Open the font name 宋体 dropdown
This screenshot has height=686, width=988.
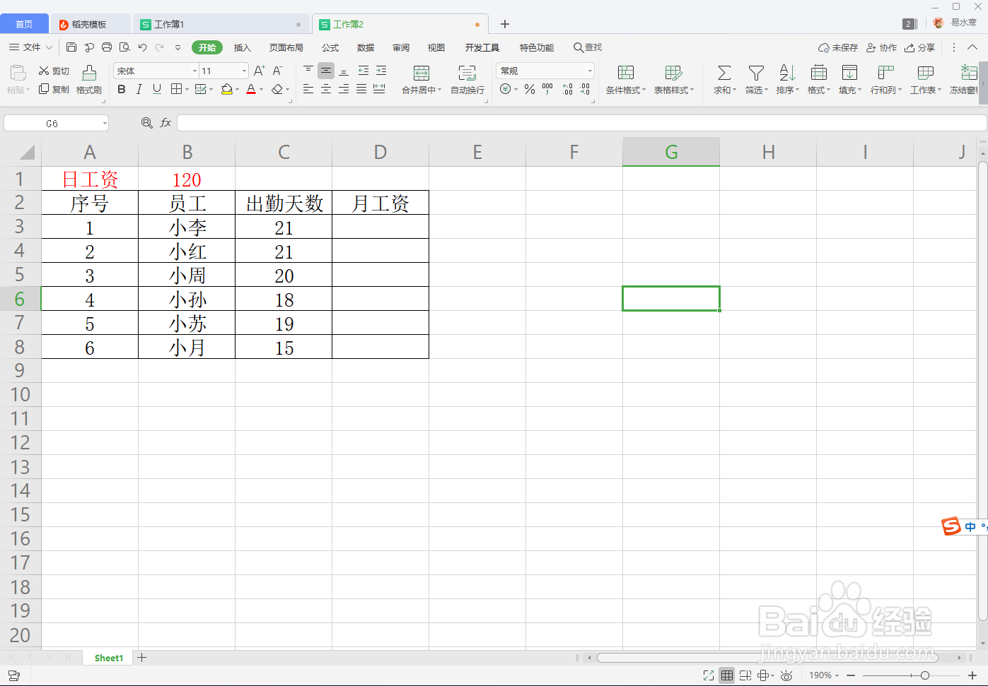(x=194, y=71)
